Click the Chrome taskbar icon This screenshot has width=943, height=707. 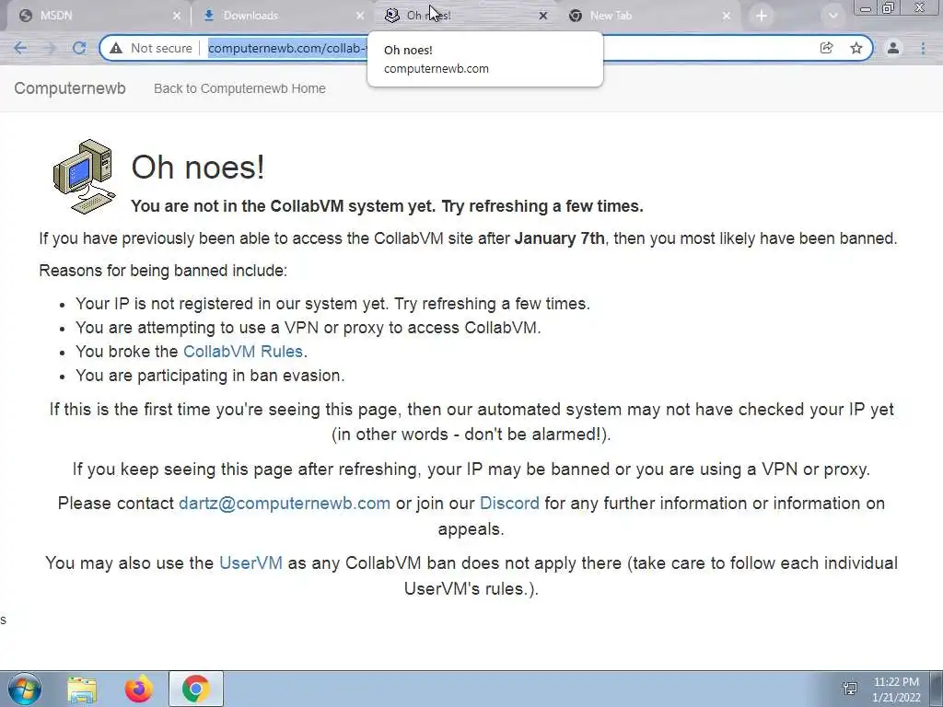(195, 689)
